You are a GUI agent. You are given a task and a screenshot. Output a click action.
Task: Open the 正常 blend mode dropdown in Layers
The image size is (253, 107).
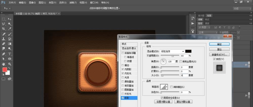208,33
